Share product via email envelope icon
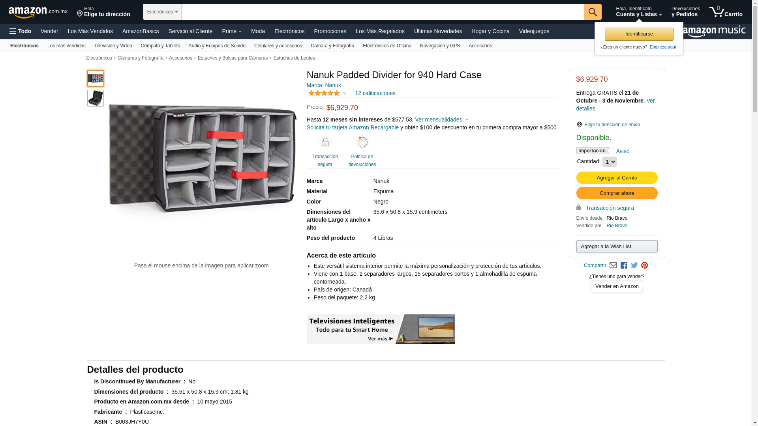This screenshot has height=426, width=758. click(x=613, y=265)
